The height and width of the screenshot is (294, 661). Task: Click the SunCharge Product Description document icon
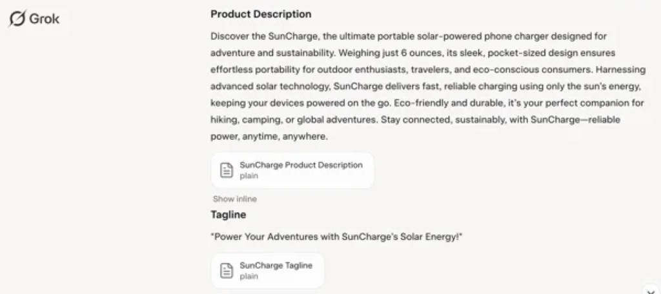coord(227,170)
